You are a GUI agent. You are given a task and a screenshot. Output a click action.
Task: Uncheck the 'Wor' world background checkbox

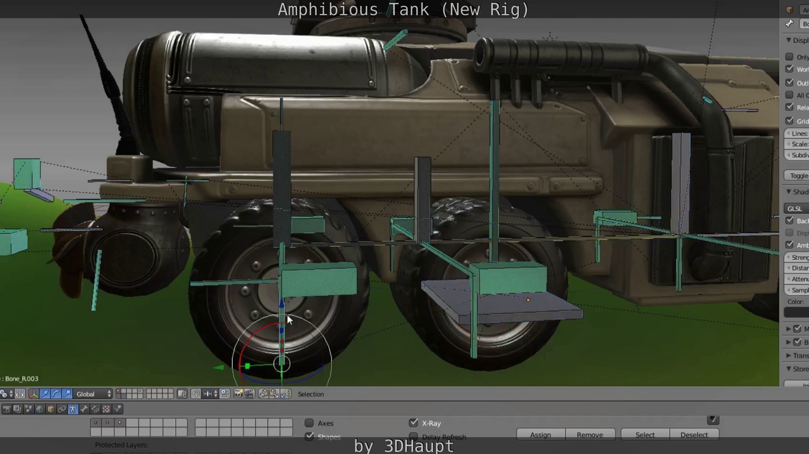790,69
